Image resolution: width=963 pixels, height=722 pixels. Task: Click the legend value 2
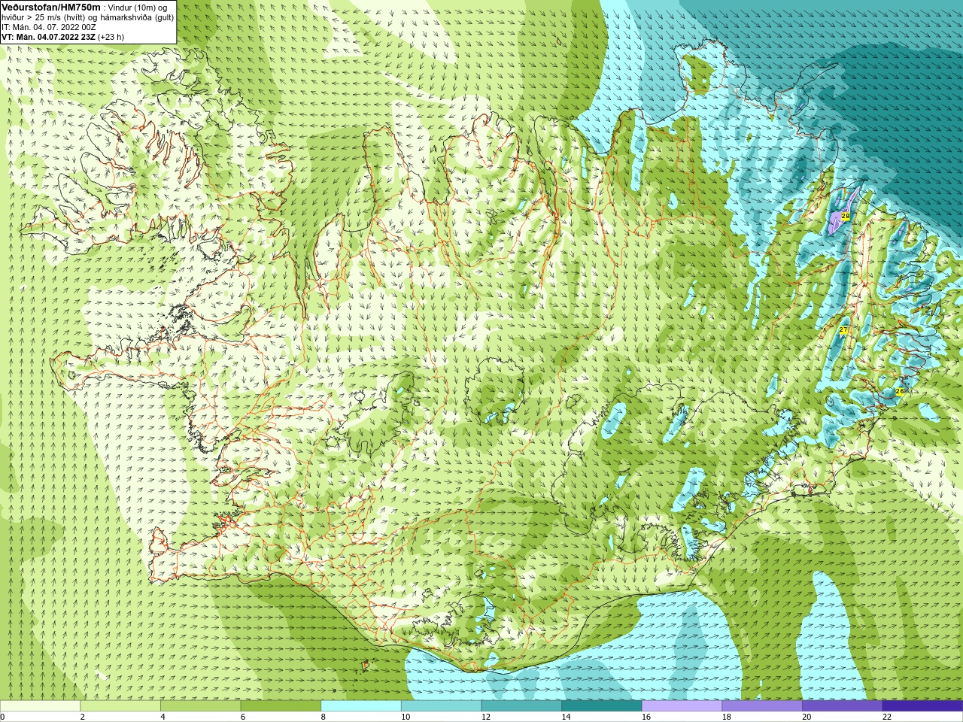tap(82, 717)
